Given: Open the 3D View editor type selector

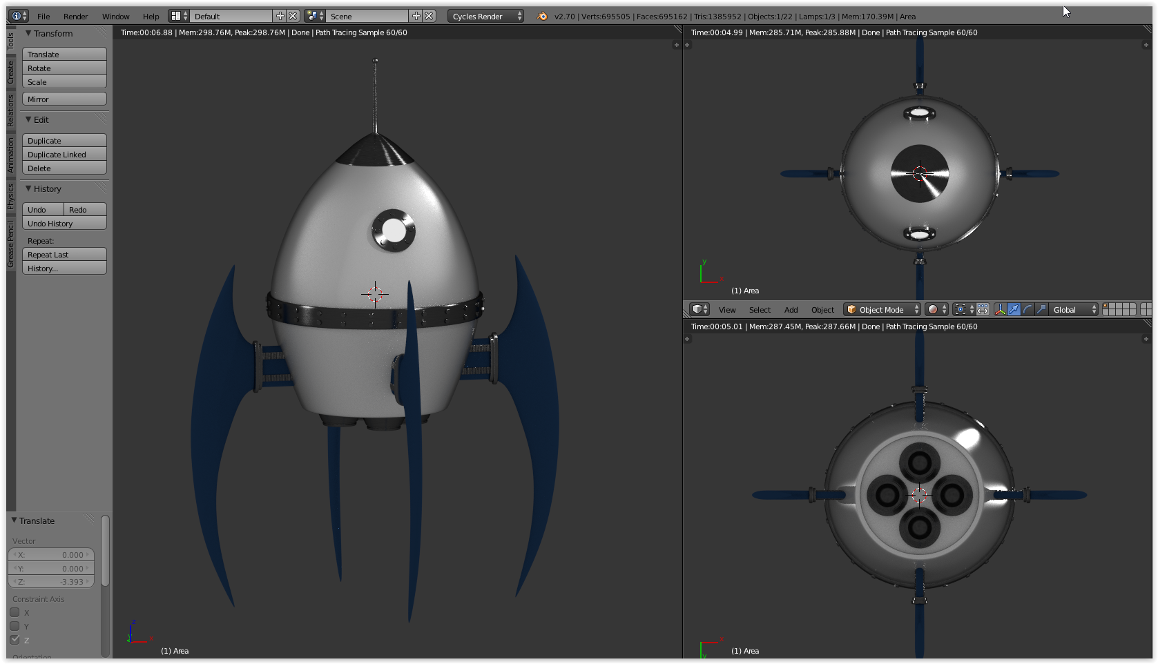Looking at the screenshot, I should point(700,310).
